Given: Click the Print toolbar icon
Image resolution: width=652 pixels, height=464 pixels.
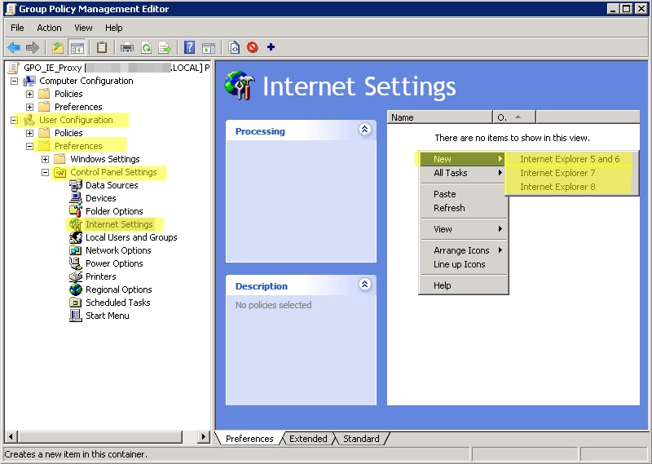Looking at the screenshot, I should tap(127, 47).
